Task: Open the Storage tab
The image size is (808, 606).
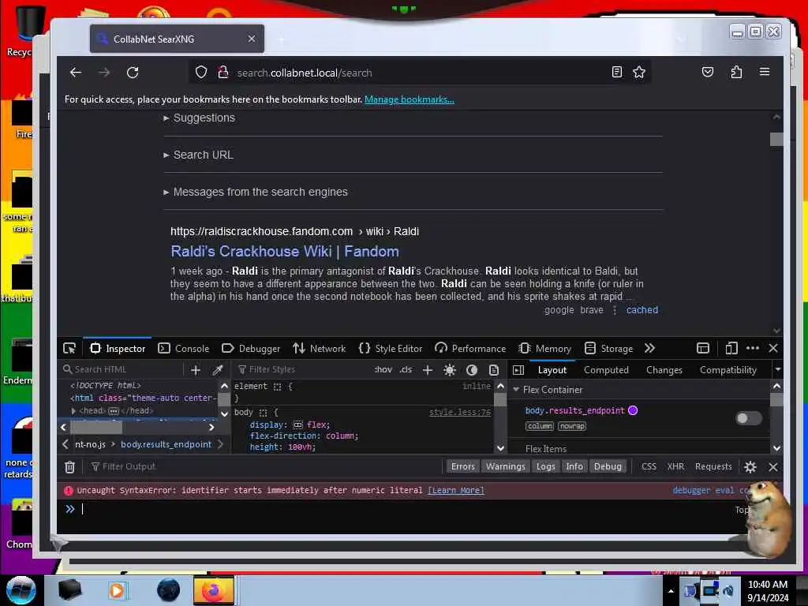Action: [608, 348]
